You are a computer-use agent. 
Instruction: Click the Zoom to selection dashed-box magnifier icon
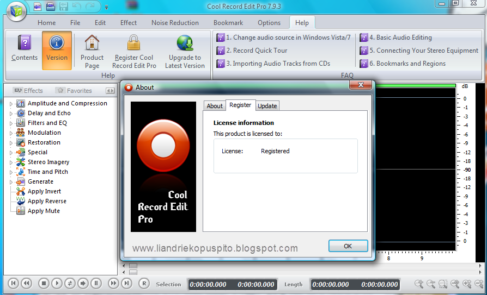pyautogui.click(x=443, y=284)
